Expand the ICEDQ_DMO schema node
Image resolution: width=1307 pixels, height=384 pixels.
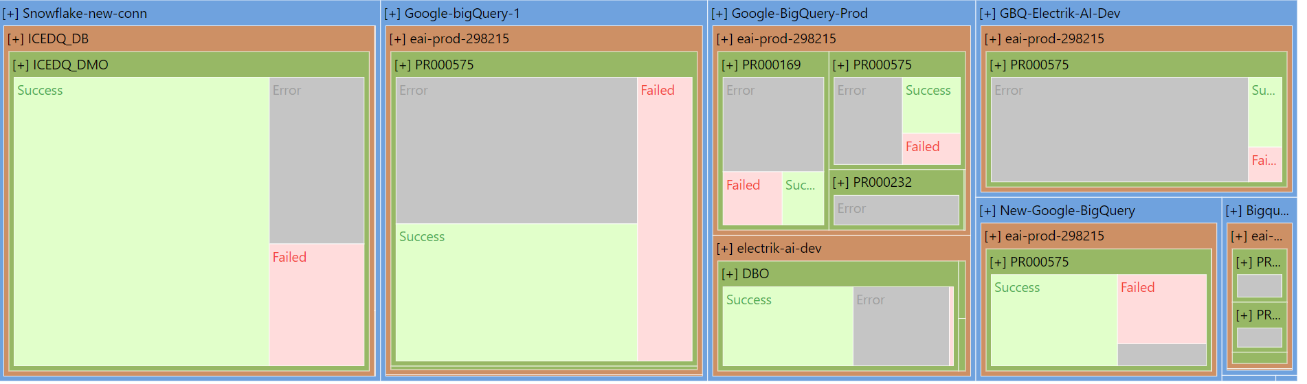pos(21,65)
